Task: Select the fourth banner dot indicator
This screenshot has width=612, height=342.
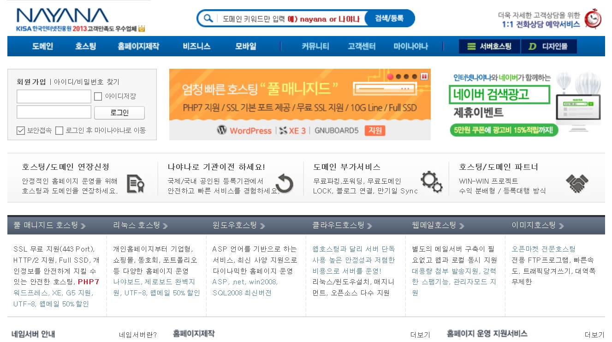Action: 415,76
